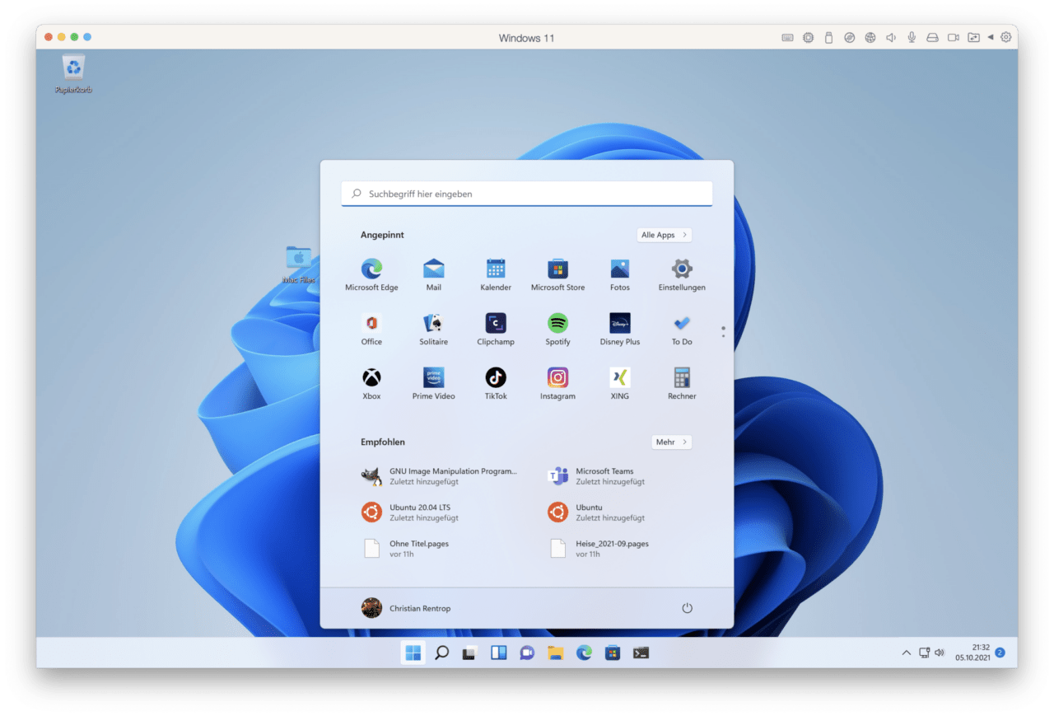1054x716 pixels.
Task: Show hidden tray icons chevron
Action: [907, 653]
